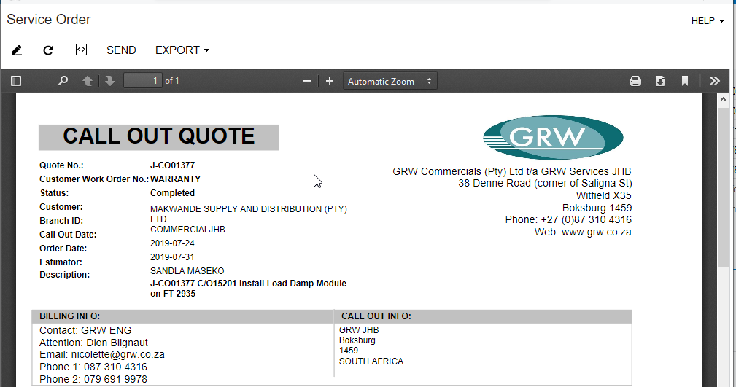Viewport: 736px width, 387px height.
Task: Open the Automatic Zoom dropdown
Action: pos(390,81)
